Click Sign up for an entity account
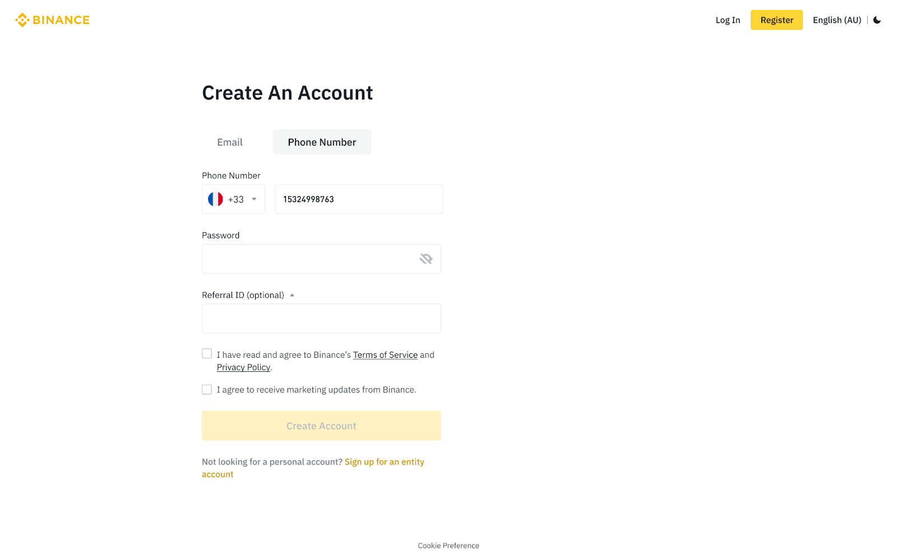The width and height of the screenshot is (897, 560). 384,462
